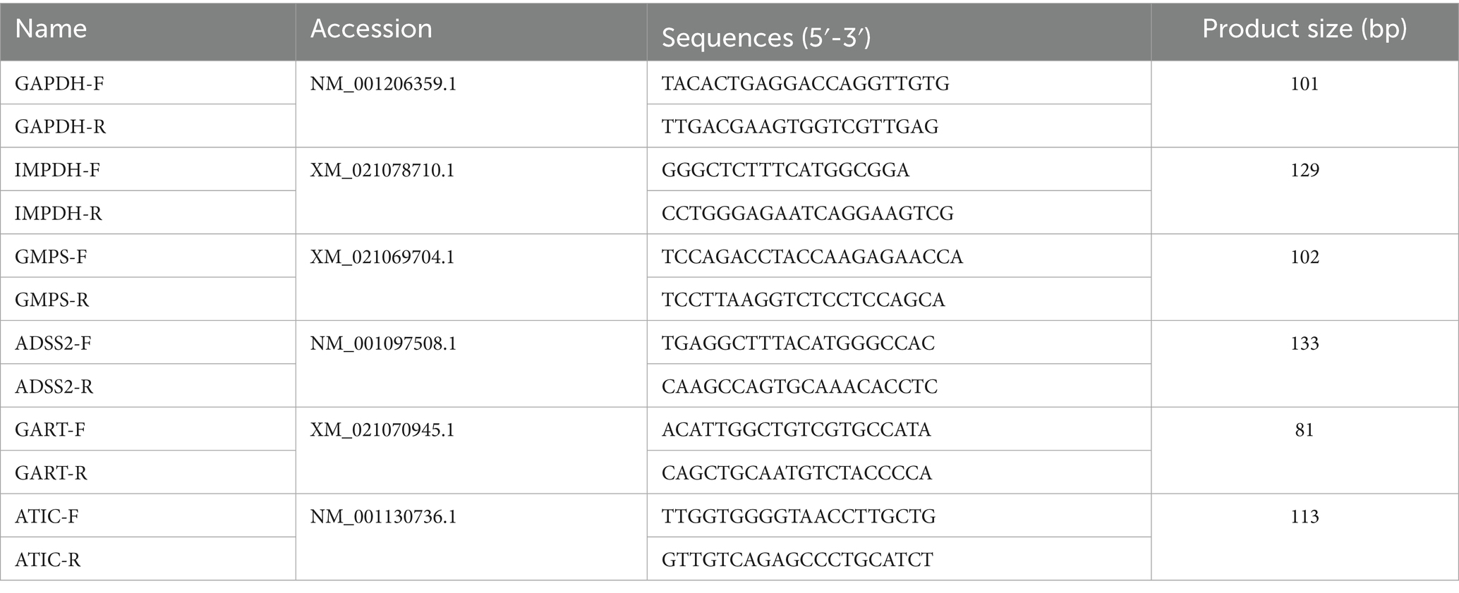The width and height of the screenshot is (1459, 593).
Task: Click accession NM_001097508.1
Action: tap(383, 343)
